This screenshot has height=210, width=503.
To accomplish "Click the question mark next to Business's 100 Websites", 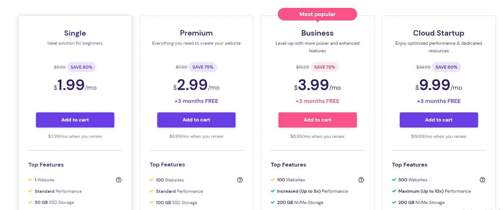I will click(x=361, y=180).
